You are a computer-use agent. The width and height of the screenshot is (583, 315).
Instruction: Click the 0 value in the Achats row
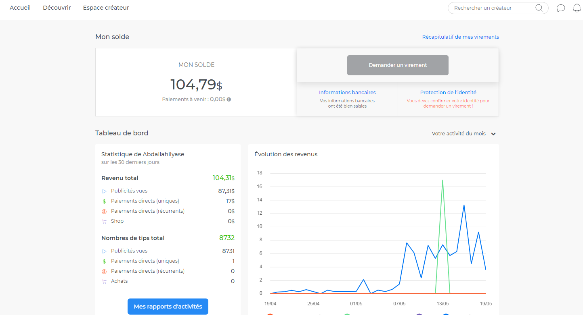point(233,281)
